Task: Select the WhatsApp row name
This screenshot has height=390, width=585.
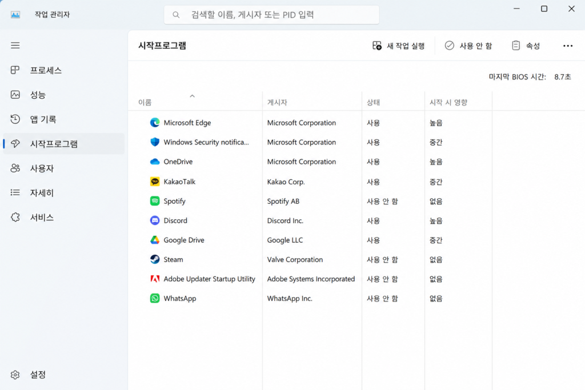Action: click(180, 299)
